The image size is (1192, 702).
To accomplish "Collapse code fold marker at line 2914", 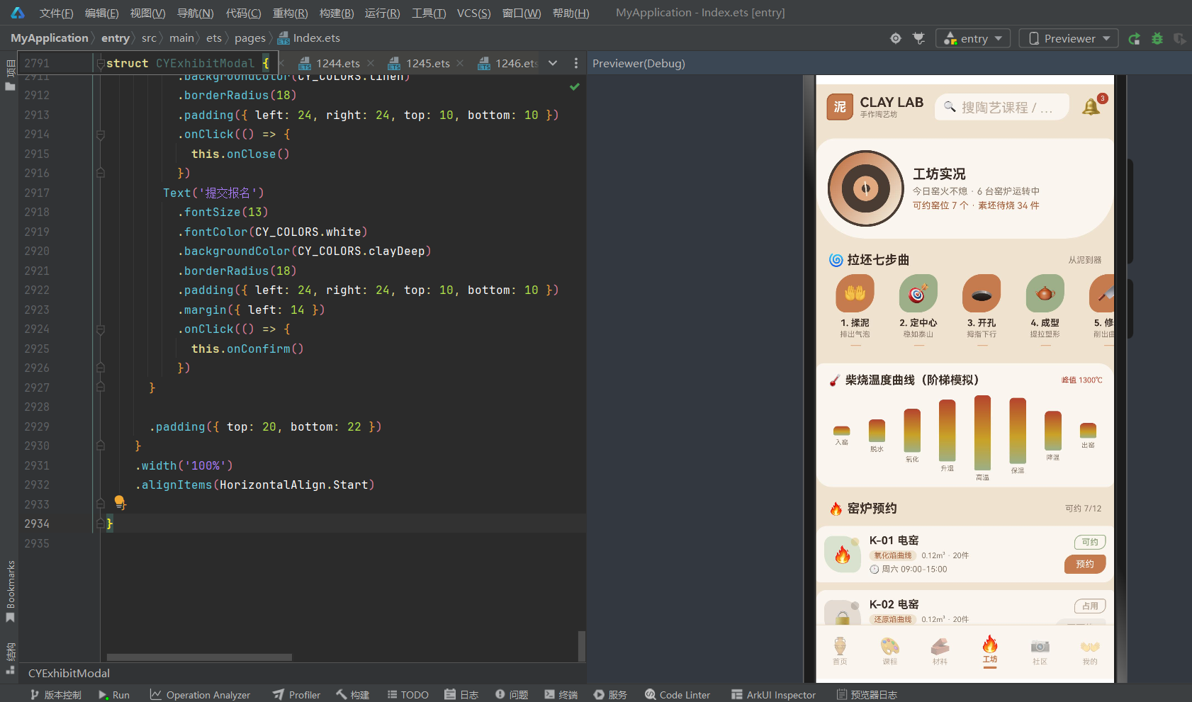I will [x=101, y=135].
